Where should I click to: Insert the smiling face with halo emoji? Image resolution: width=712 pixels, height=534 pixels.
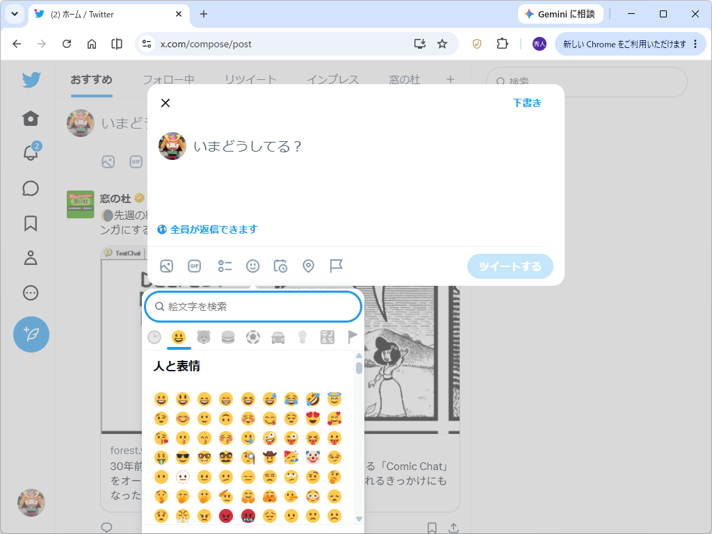(334, 399)
